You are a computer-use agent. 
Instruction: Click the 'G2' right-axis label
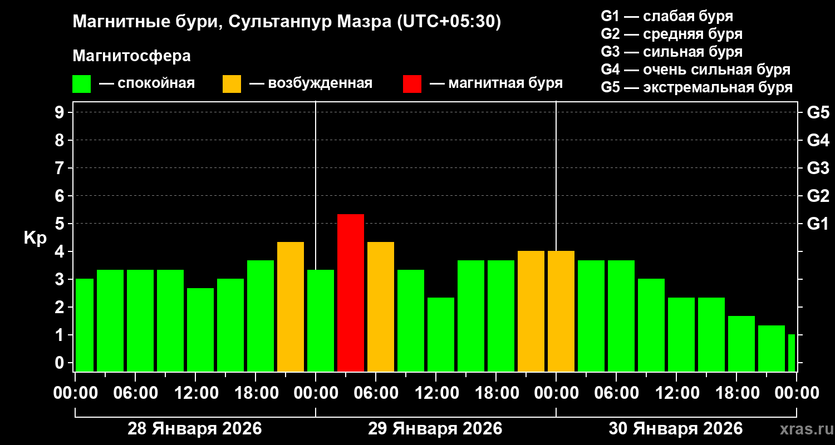coord(818,196)
